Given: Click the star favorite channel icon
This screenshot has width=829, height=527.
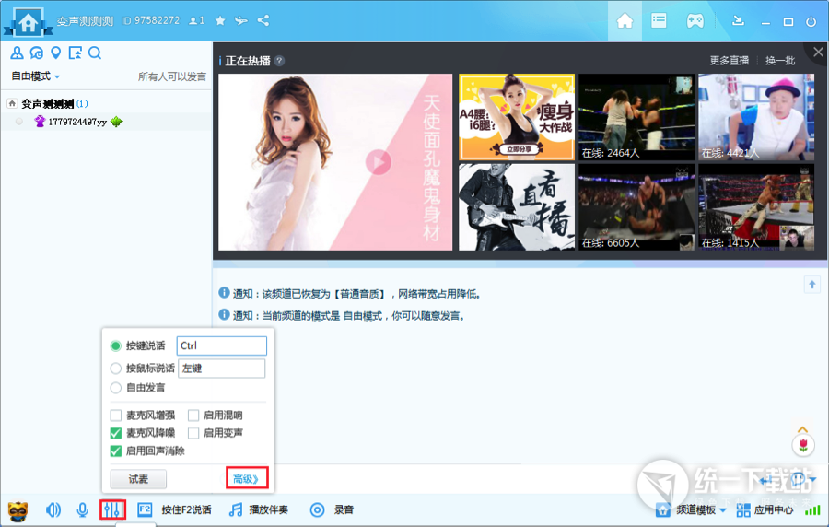Looking at the screenshot, I should 220,20.
